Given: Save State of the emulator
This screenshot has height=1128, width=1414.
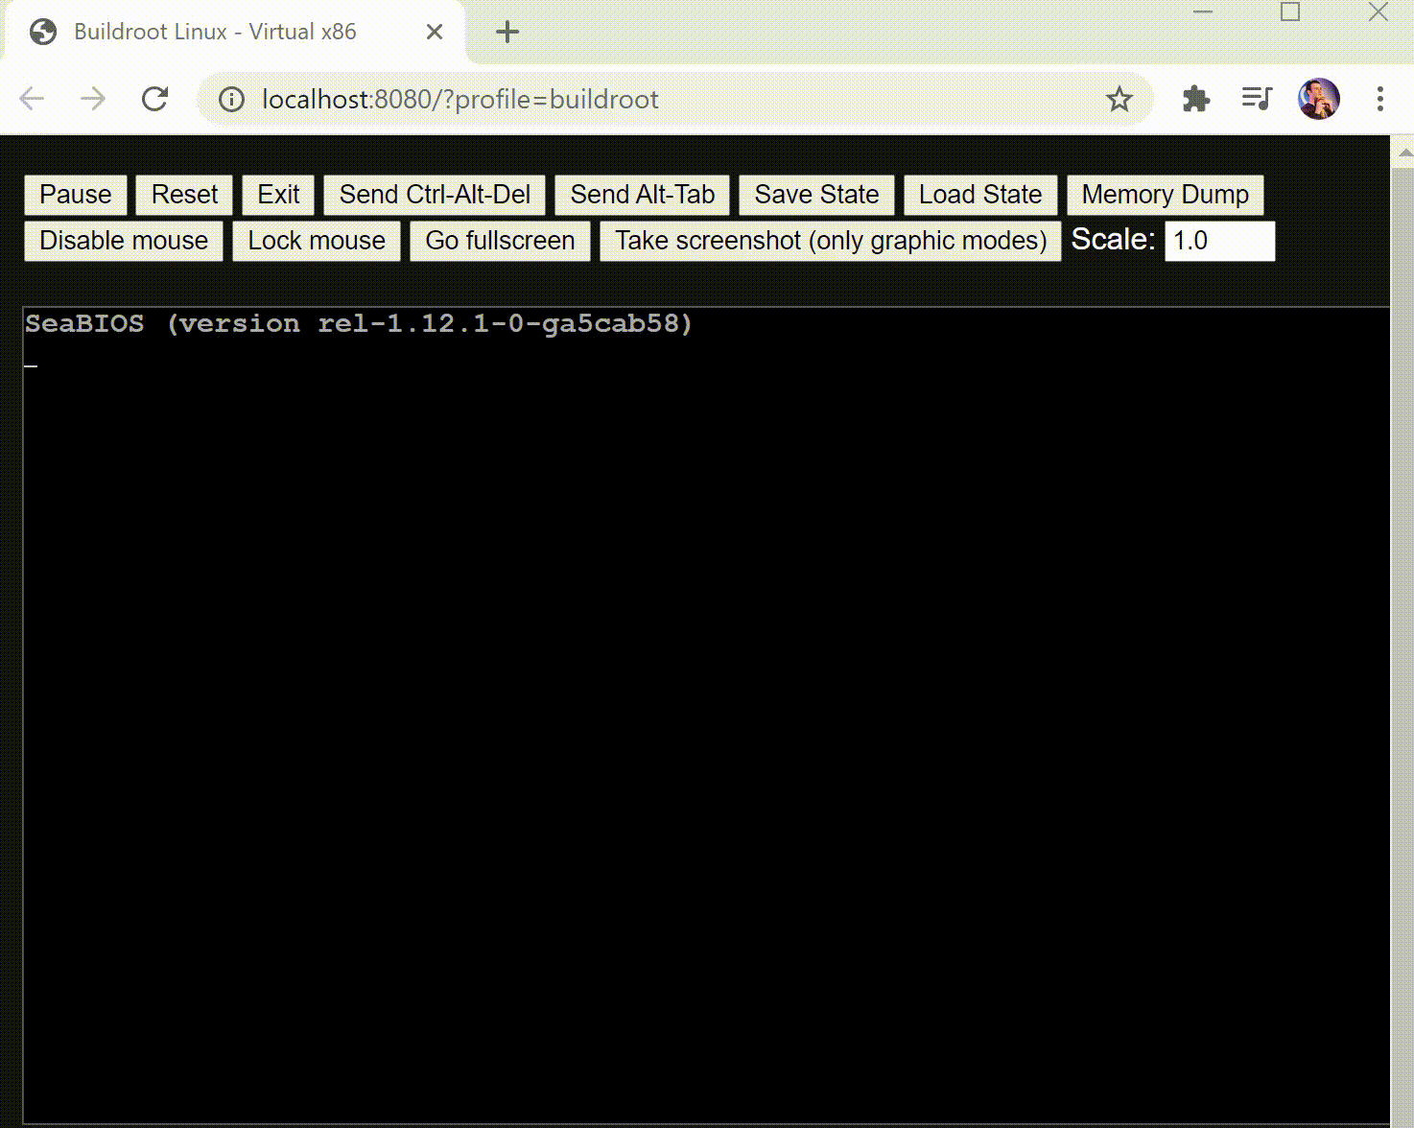Looking at the screenshot, I should [816, 195].
